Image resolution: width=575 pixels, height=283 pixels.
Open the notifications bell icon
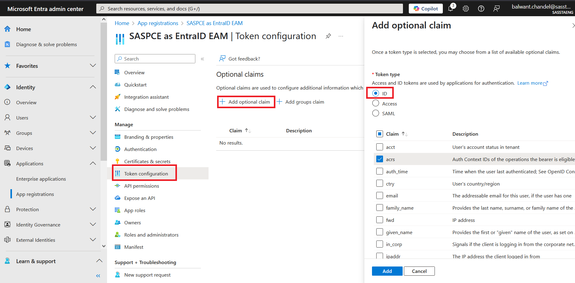pyautogui.click(x=450, y=9)
